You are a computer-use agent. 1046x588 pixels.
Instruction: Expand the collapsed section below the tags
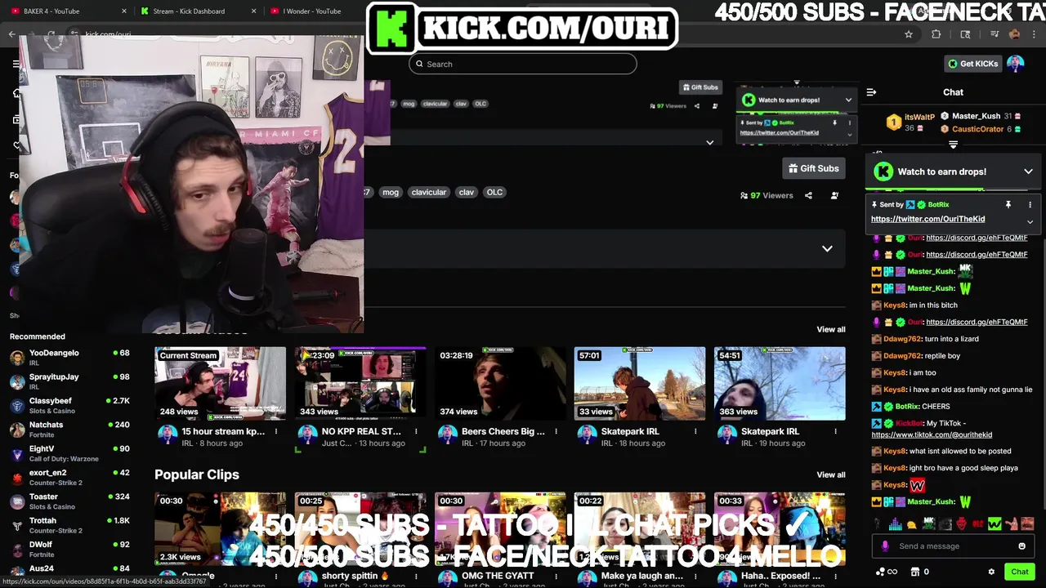coord(827,248)
